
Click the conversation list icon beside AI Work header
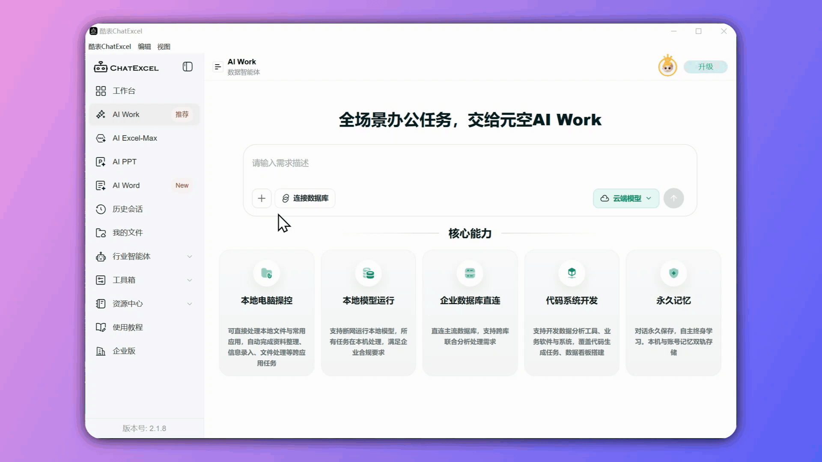click(218, 67)
